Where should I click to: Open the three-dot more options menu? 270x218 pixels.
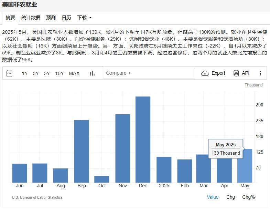coord(260,73)
